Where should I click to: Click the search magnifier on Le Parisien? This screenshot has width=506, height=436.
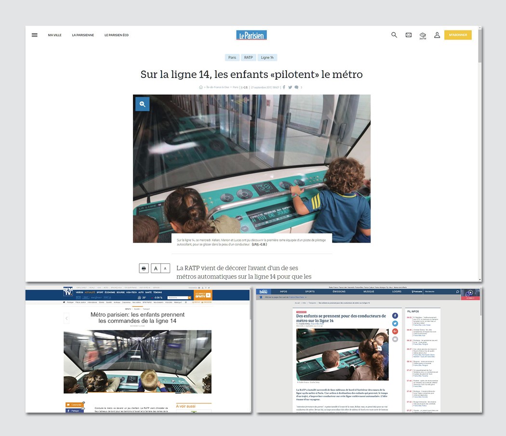point(394,35)
